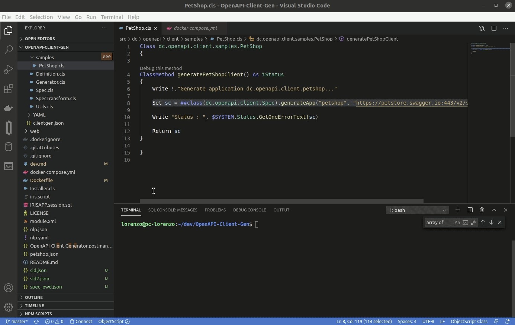Switch to the docker-compose.yml tab

195,28
